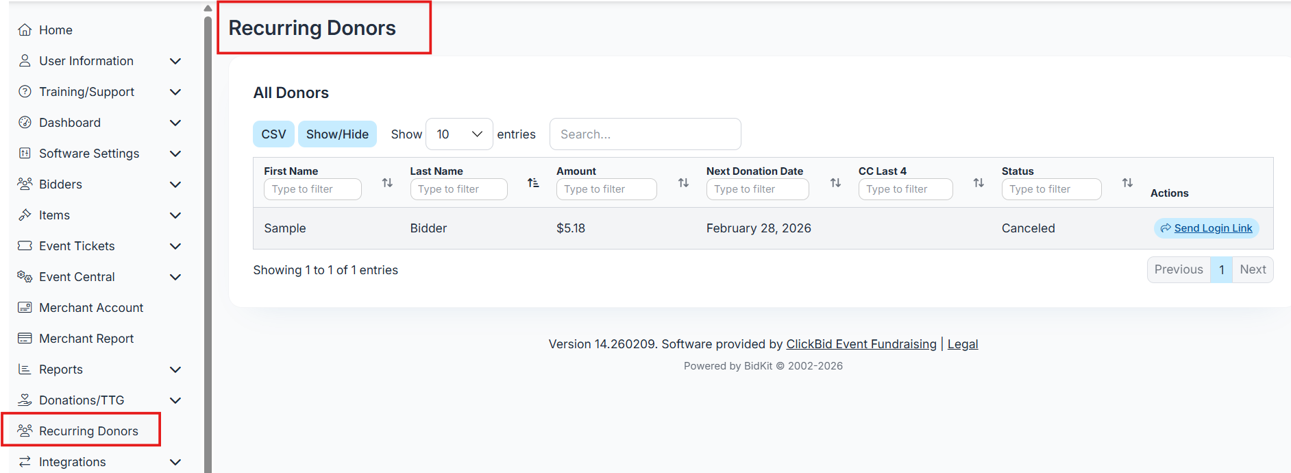
Task: Click the Reports chart icon
Action: [x=25, y=369]
